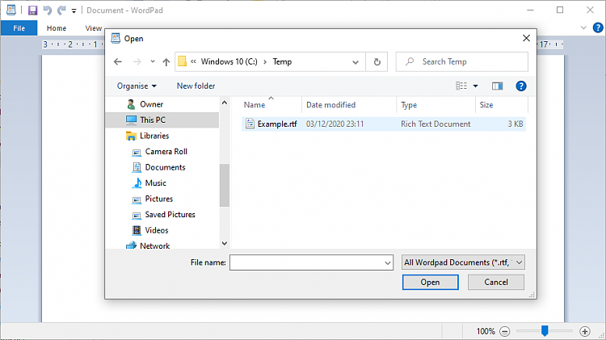Open the File menu in WordPad
The width and height of the screenshot is (606, 340).
point(19,28)
